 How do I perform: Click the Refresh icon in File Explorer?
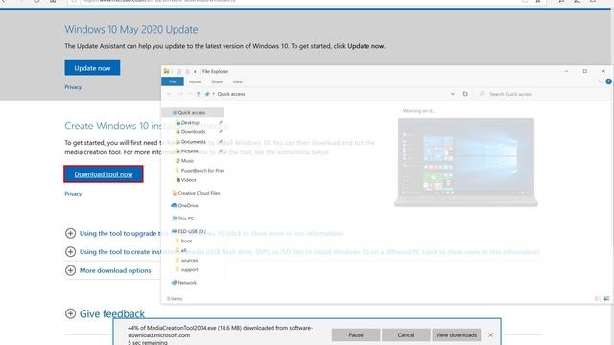pos(465,94)
